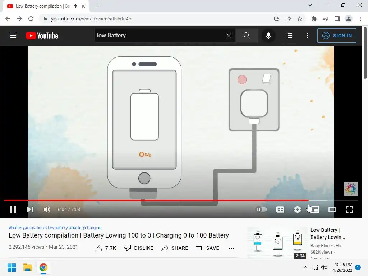
Task: Switch to theater mode
Action: click(332, 210)
